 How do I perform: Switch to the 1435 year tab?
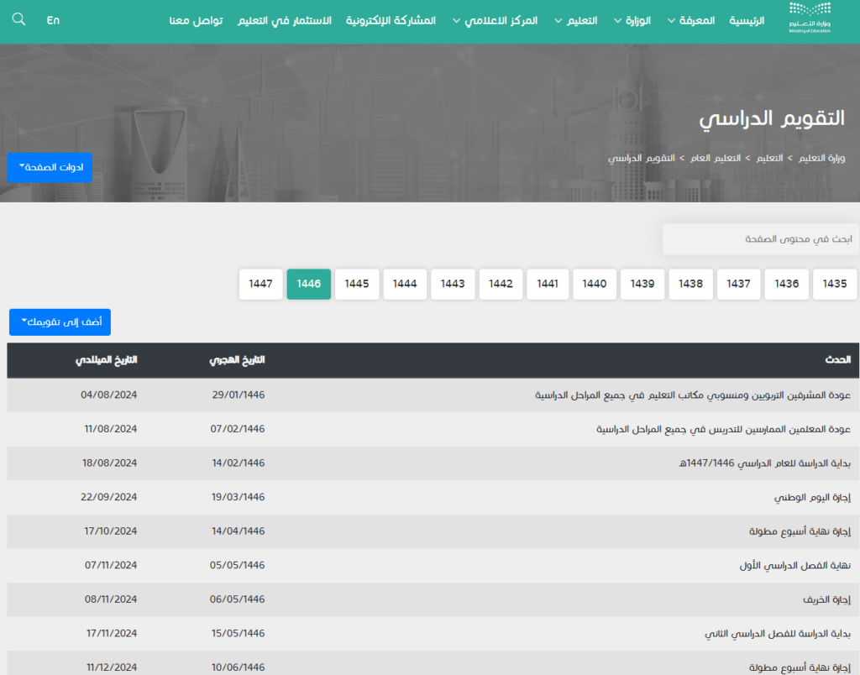click(835, 284)
